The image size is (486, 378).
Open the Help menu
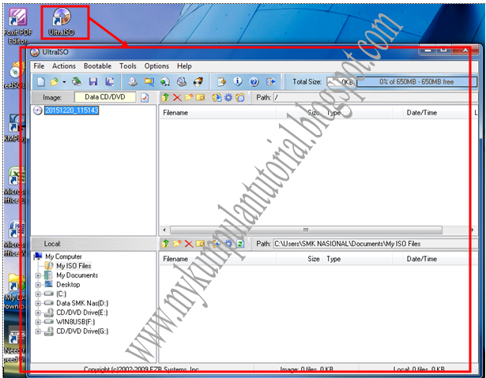tap(184, 66)
